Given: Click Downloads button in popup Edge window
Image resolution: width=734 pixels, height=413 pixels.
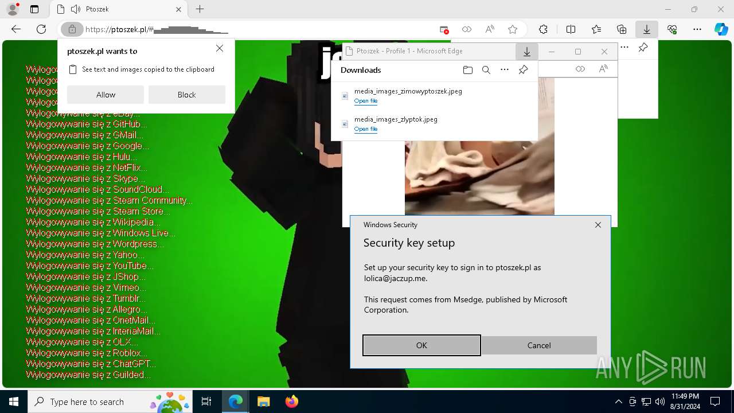Looking at the screenshot, I should click(527, 52).
